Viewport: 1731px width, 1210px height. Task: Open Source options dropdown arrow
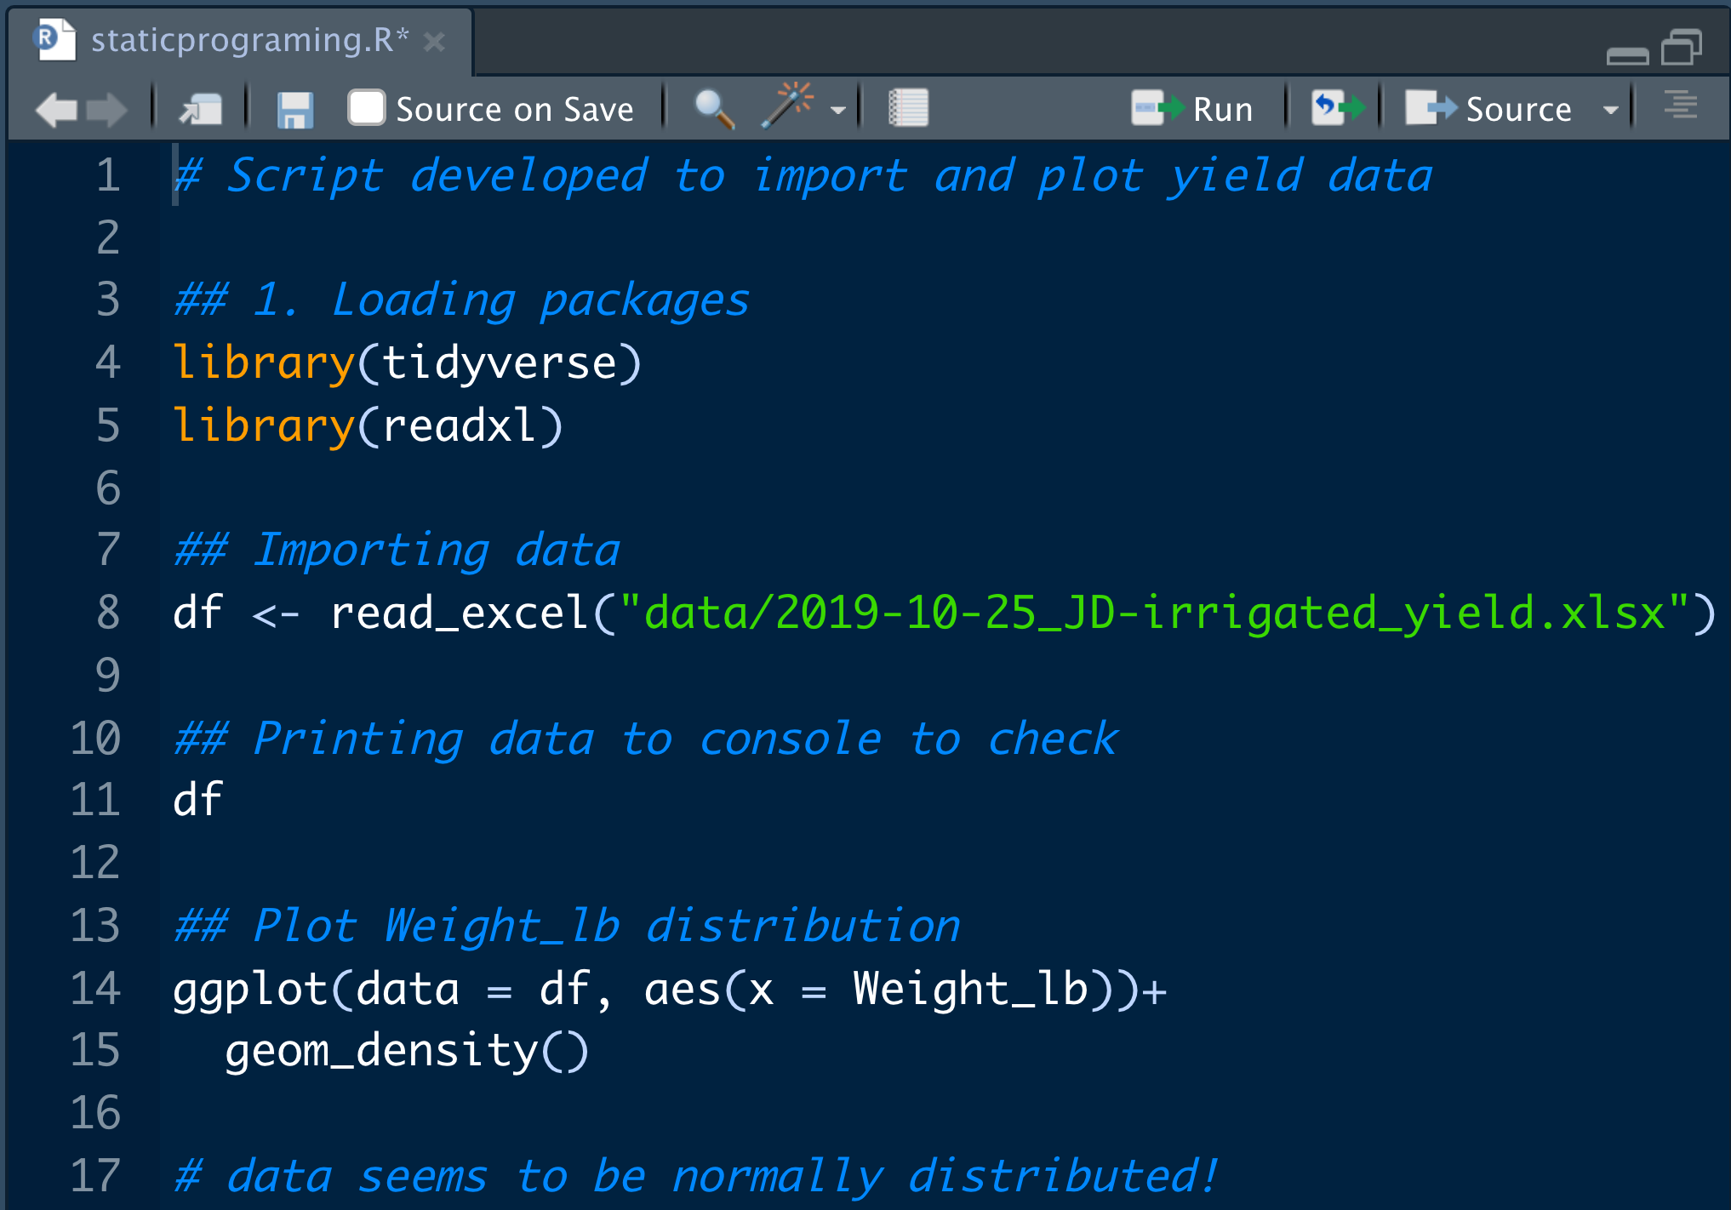click(x=1610, y=110)
